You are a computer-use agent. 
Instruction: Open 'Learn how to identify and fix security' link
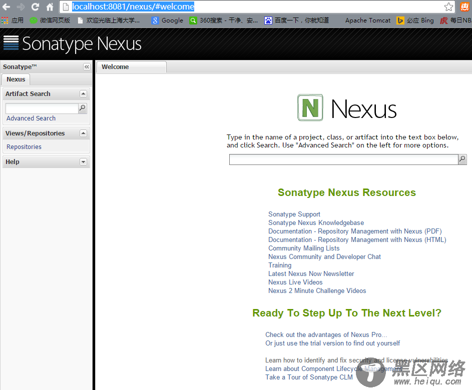[356, 360]
